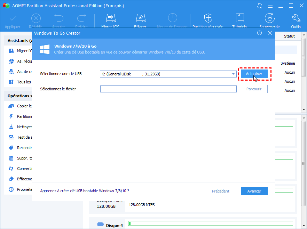Image resolution: width=307 pixels, height=229 pixels.
Task: Close the Windows To Go Creator dialog
Action: coord(270,33)
